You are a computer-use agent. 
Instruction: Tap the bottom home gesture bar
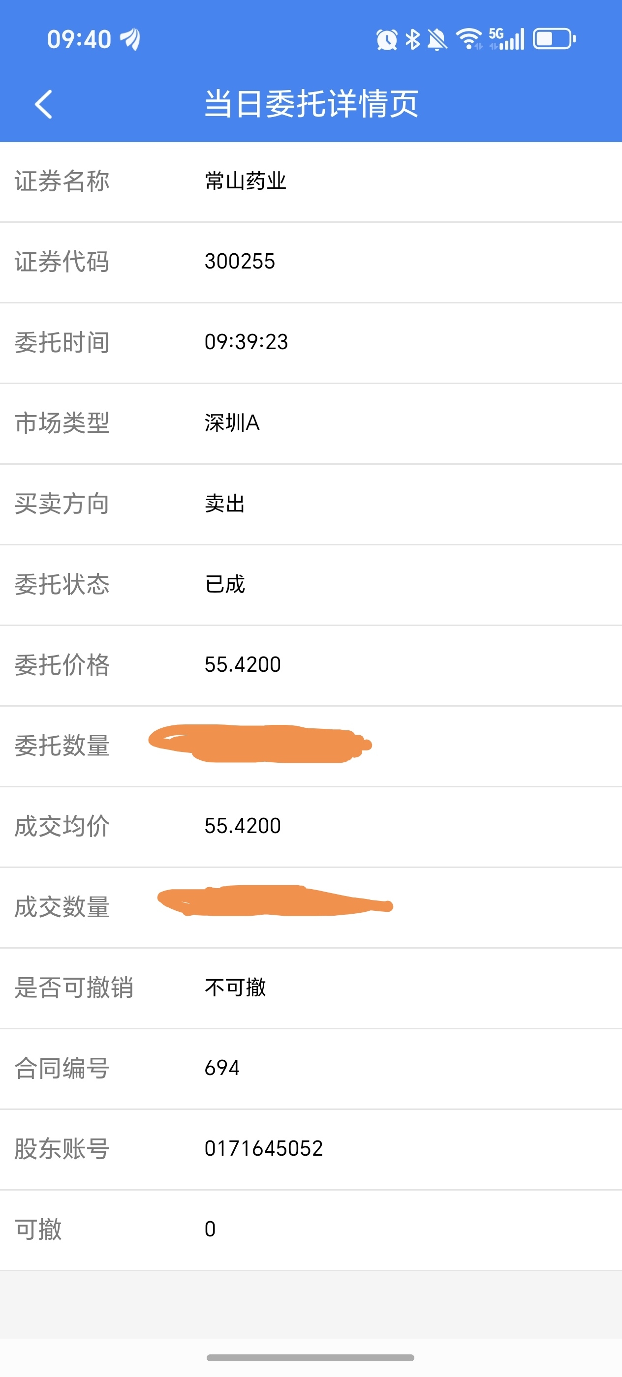pyautogui.click(x=310, y=1358)
